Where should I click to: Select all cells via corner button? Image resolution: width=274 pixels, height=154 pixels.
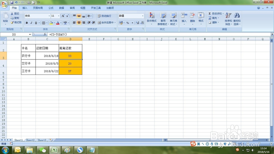pyautogui.click(x=3, y=39)
